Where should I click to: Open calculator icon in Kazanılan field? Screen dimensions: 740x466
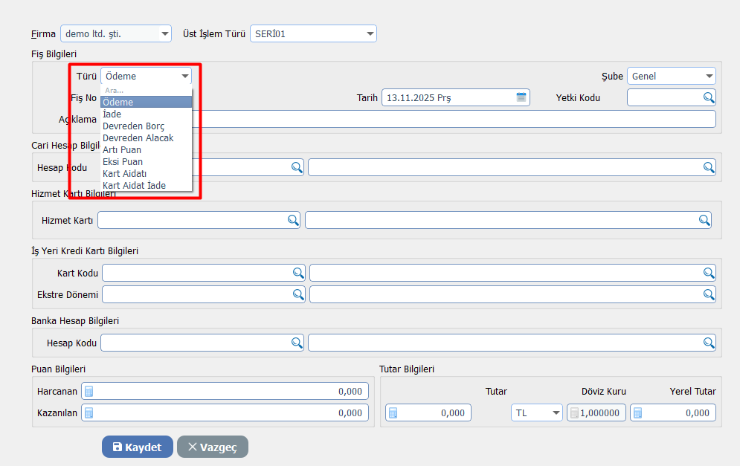pyautogui.click(x=89, y=413)
